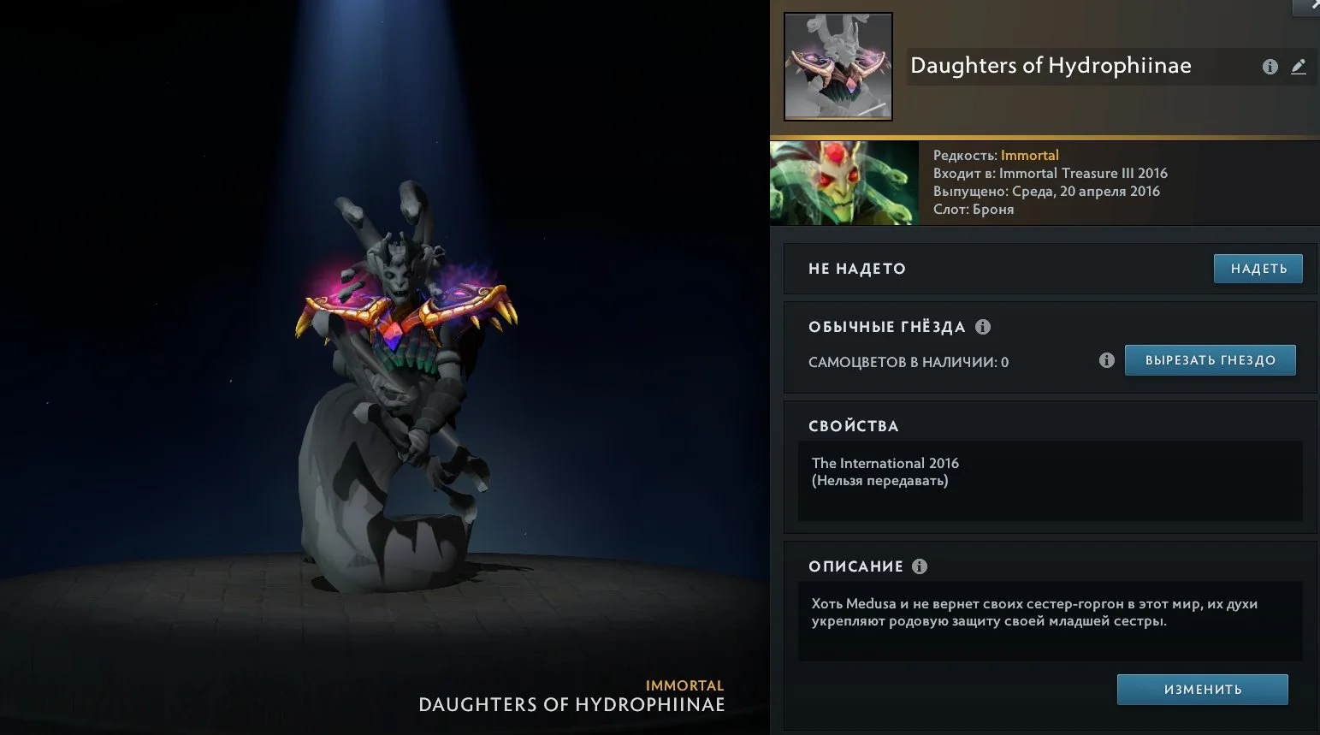
Task: Click the ИЗМЕНИТЬ button
Action: [1203, 690]
